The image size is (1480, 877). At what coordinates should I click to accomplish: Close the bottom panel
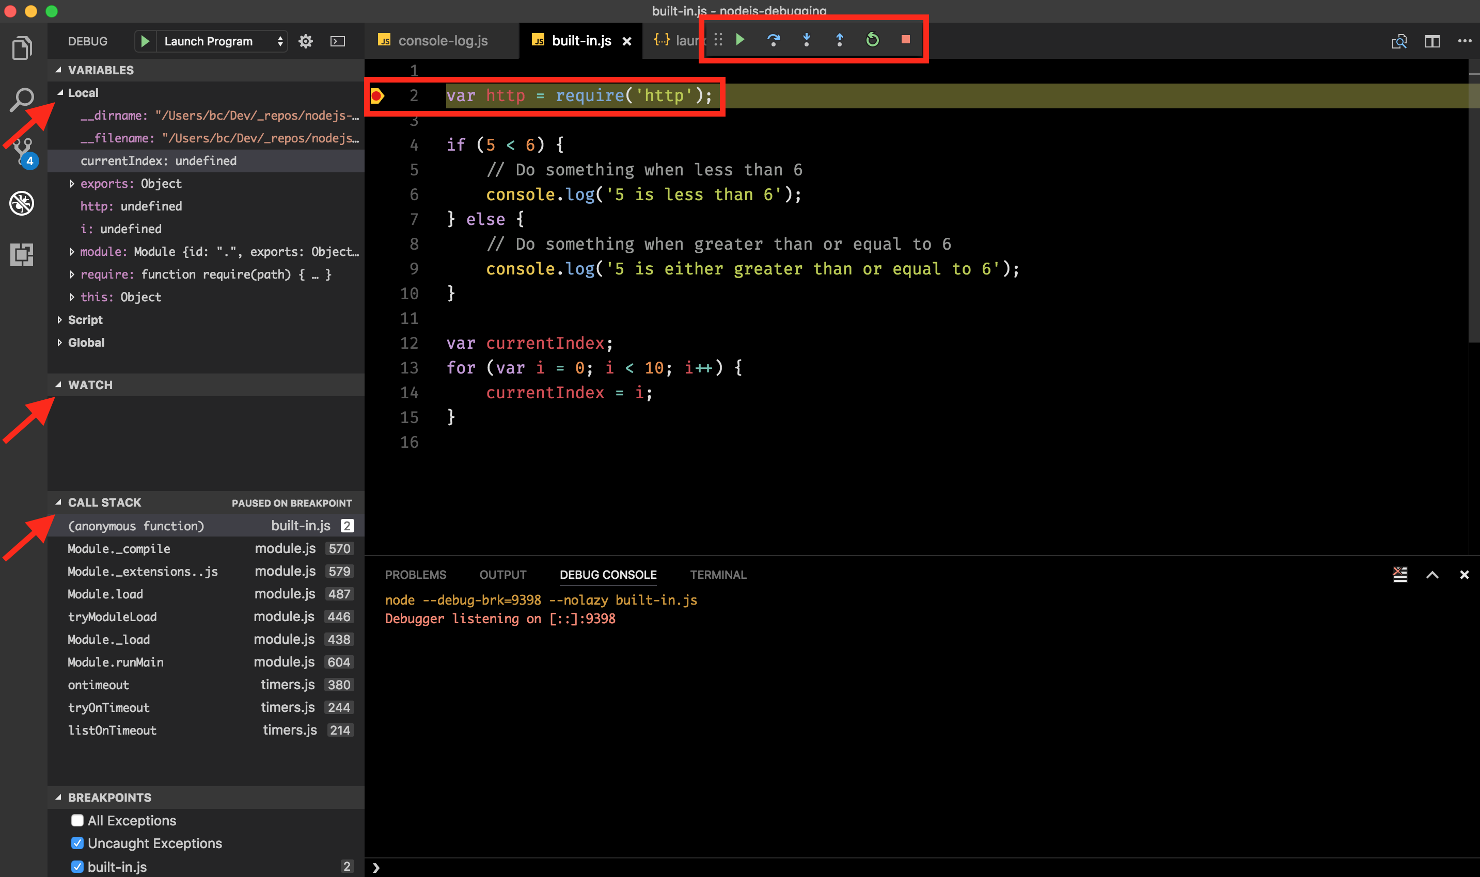coord(1464,574)
